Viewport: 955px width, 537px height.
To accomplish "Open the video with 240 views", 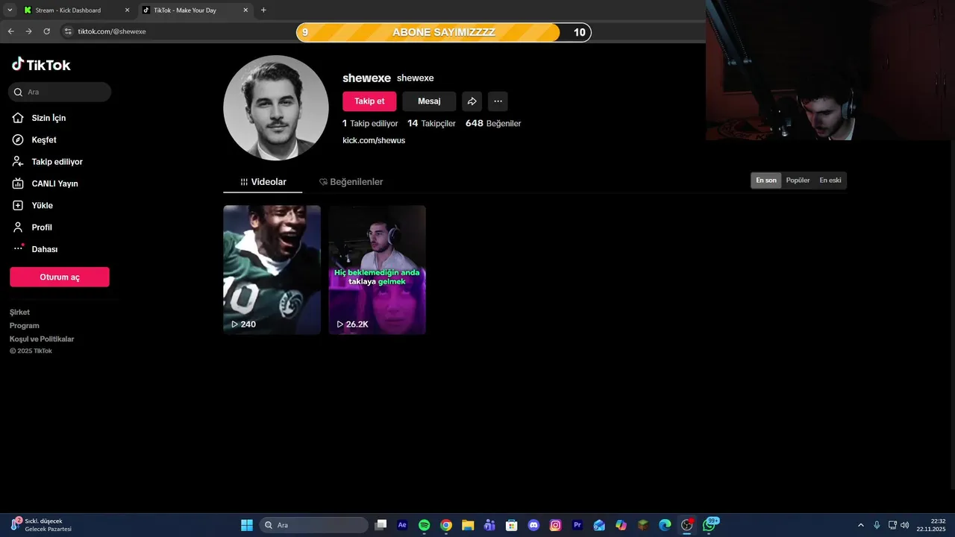I will [x=272, y=270].
